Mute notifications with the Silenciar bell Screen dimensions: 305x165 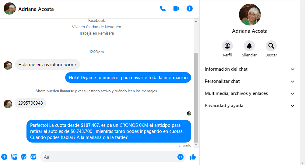pyautogui.click(x=249, y=46)
